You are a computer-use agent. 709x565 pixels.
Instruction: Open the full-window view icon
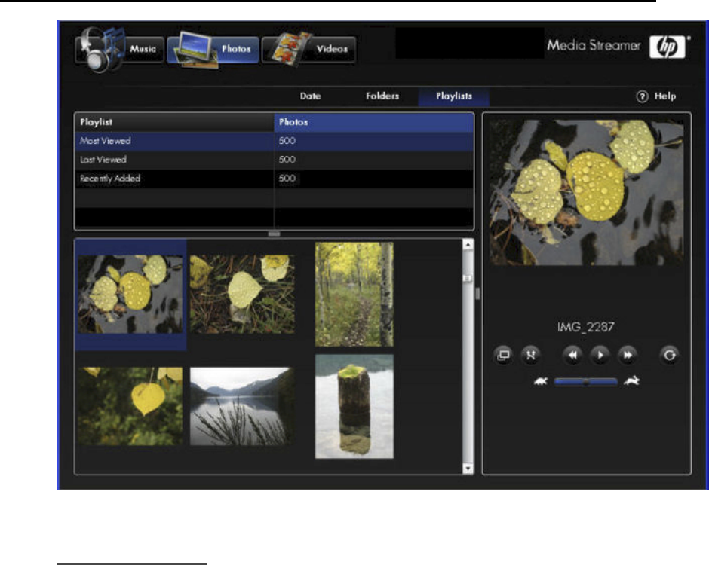pyautogui.click(x=503, y=356)
